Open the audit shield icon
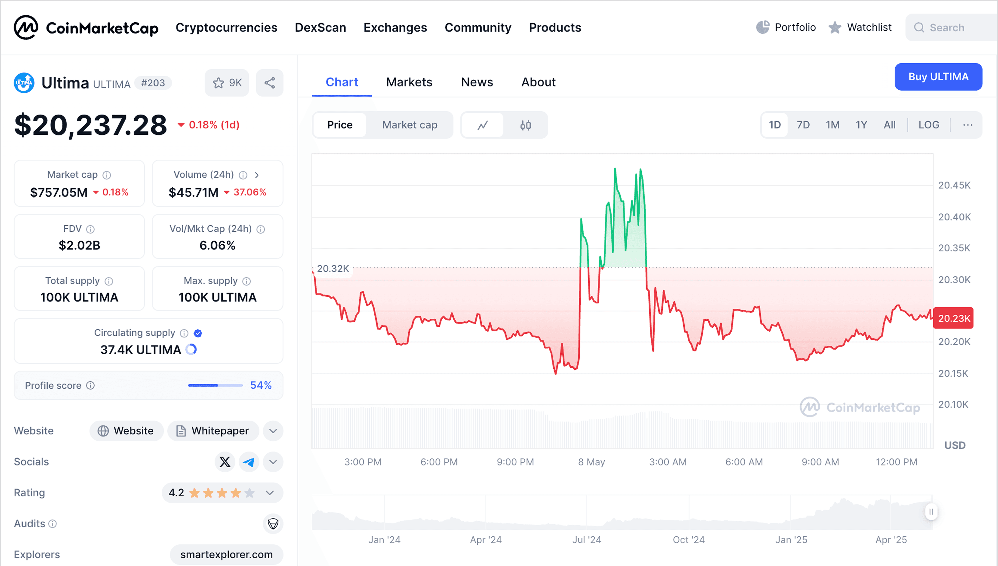 click(x=273, y=524)
